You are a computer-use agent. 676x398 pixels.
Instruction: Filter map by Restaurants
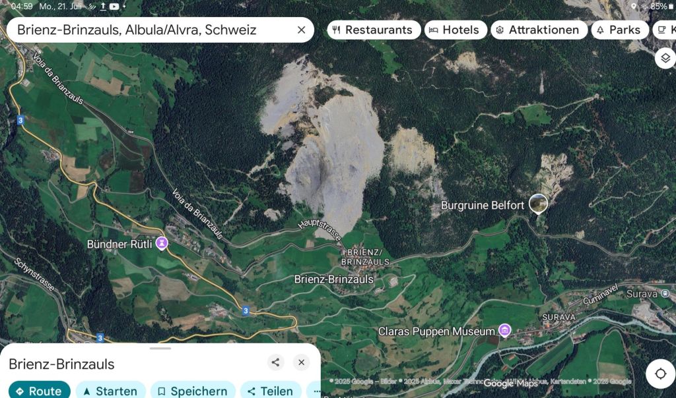374,30
